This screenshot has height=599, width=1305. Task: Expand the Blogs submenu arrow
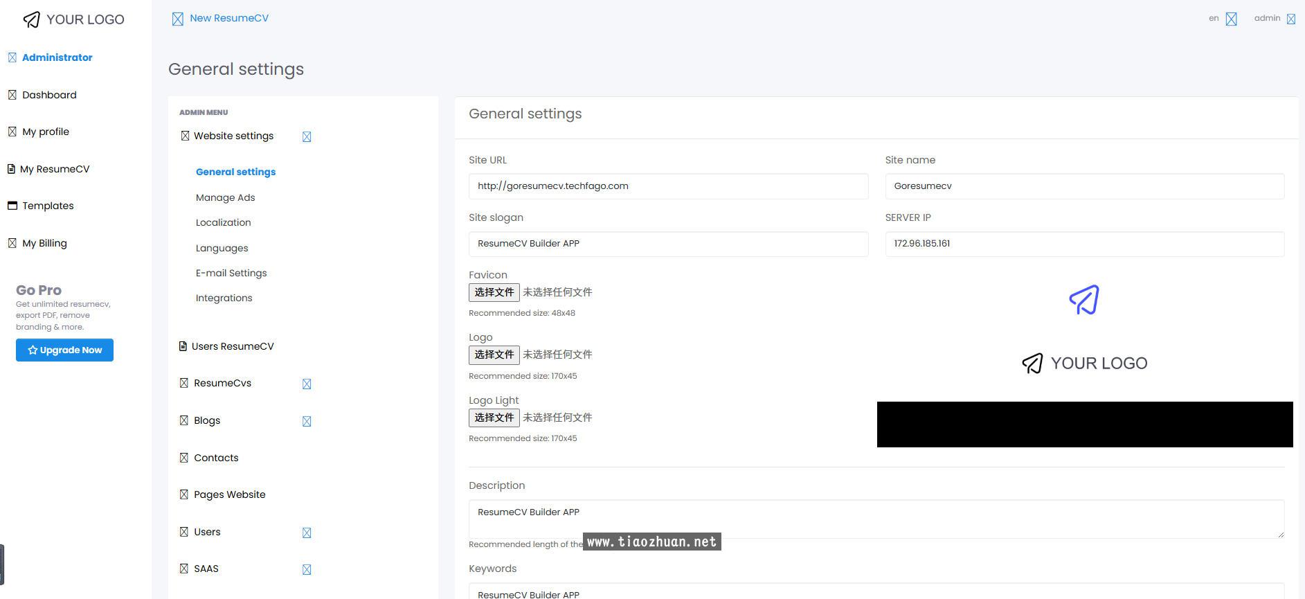[307, 422]
